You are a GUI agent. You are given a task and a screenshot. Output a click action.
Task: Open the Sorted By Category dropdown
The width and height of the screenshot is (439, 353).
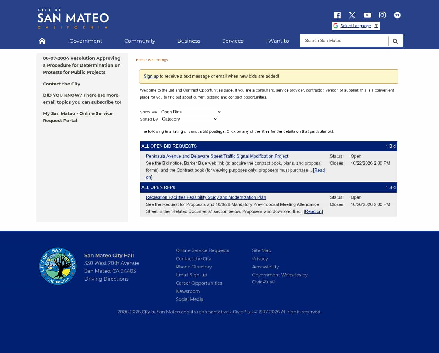[x=189, y=119]
